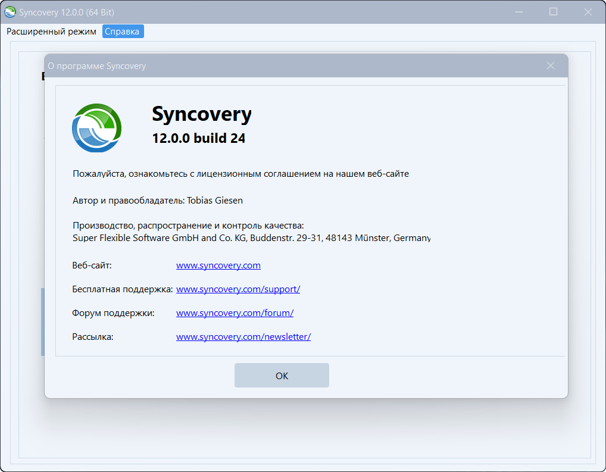Click the О программе Syncovery dialog title
Screen dimensions: 606x472
96,66
